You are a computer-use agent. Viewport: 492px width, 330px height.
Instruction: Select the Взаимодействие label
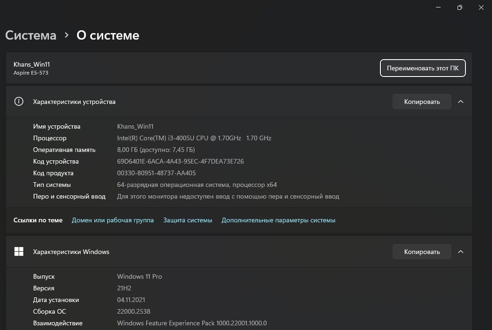(x=58, y=323)
